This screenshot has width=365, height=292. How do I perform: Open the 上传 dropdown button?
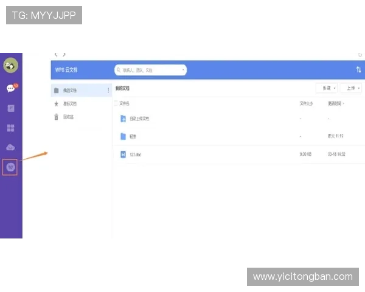point(351,88)
